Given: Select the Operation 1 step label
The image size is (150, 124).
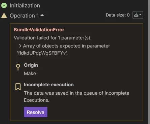Looking at the screenshot, I should pos(24,15).
